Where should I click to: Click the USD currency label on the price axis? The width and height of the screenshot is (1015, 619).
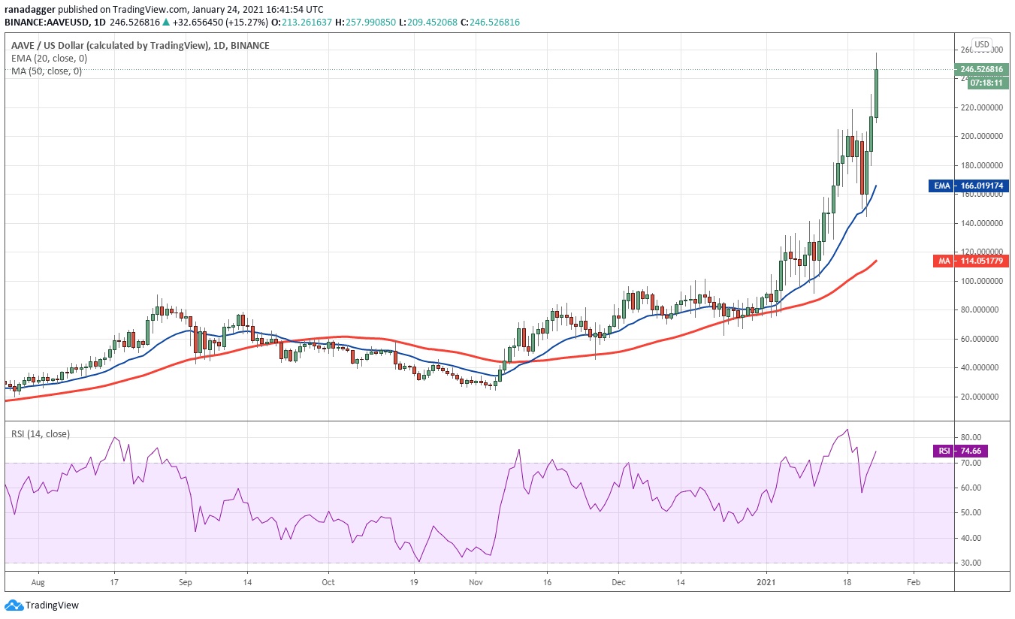(980, 44)
